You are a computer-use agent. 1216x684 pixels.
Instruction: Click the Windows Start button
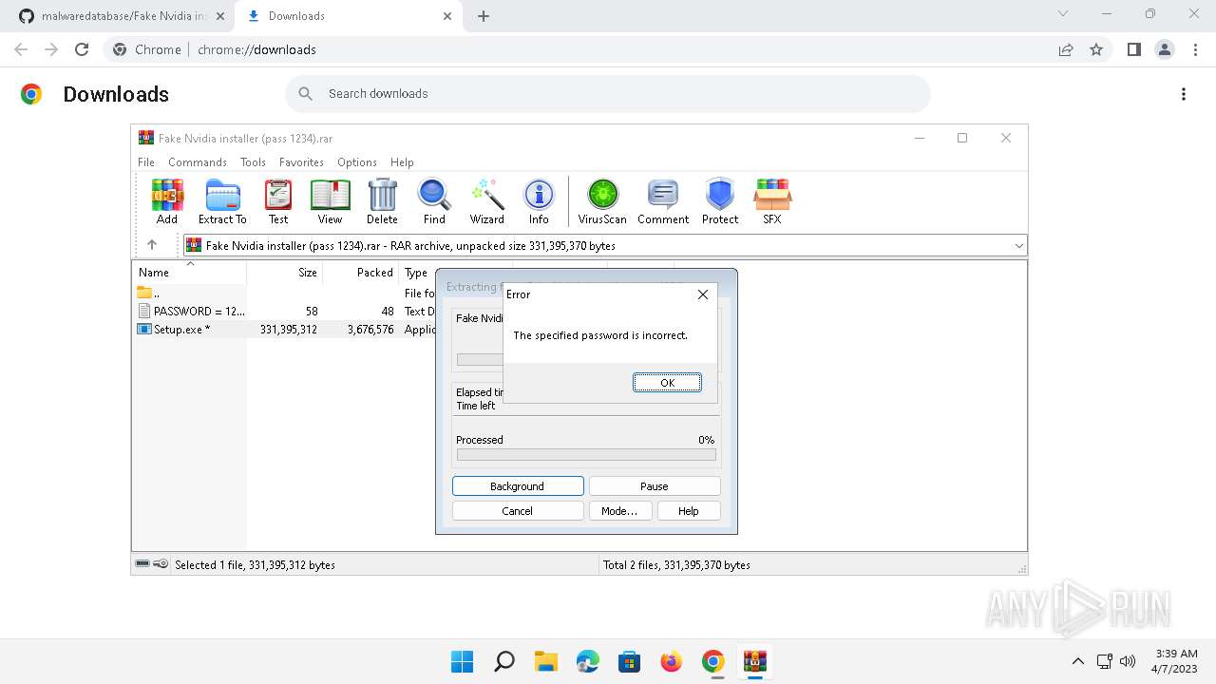tap(462, 661)
